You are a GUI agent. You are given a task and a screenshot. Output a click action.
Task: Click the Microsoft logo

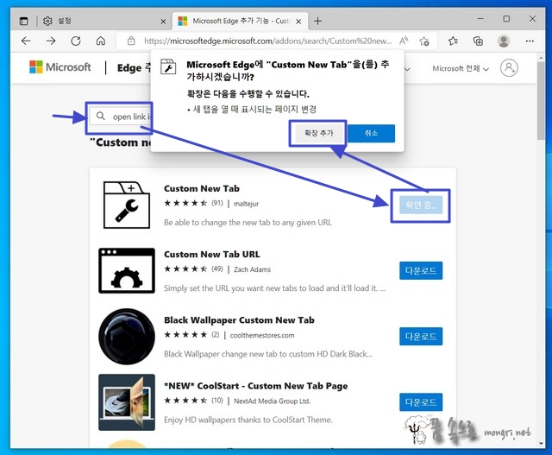click(x=60, y=67)
